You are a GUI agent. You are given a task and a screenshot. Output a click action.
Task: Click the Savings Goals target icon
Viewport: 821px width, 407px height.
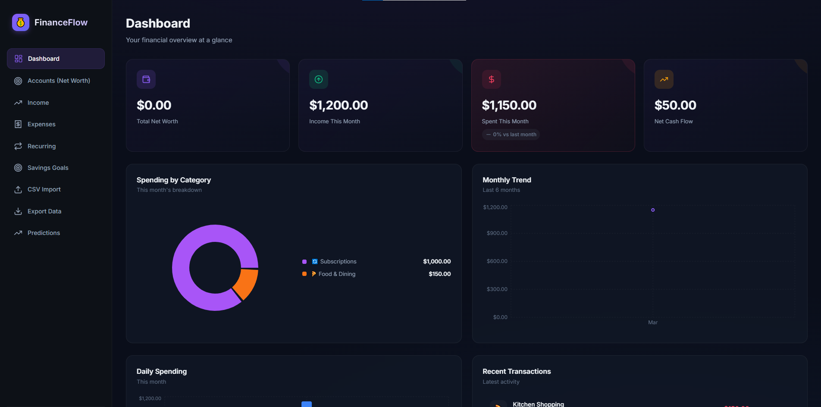tap(18, 168)
